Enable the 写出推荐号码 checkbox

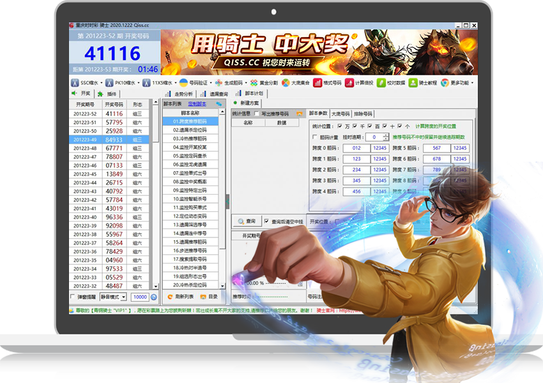(257, 114)
